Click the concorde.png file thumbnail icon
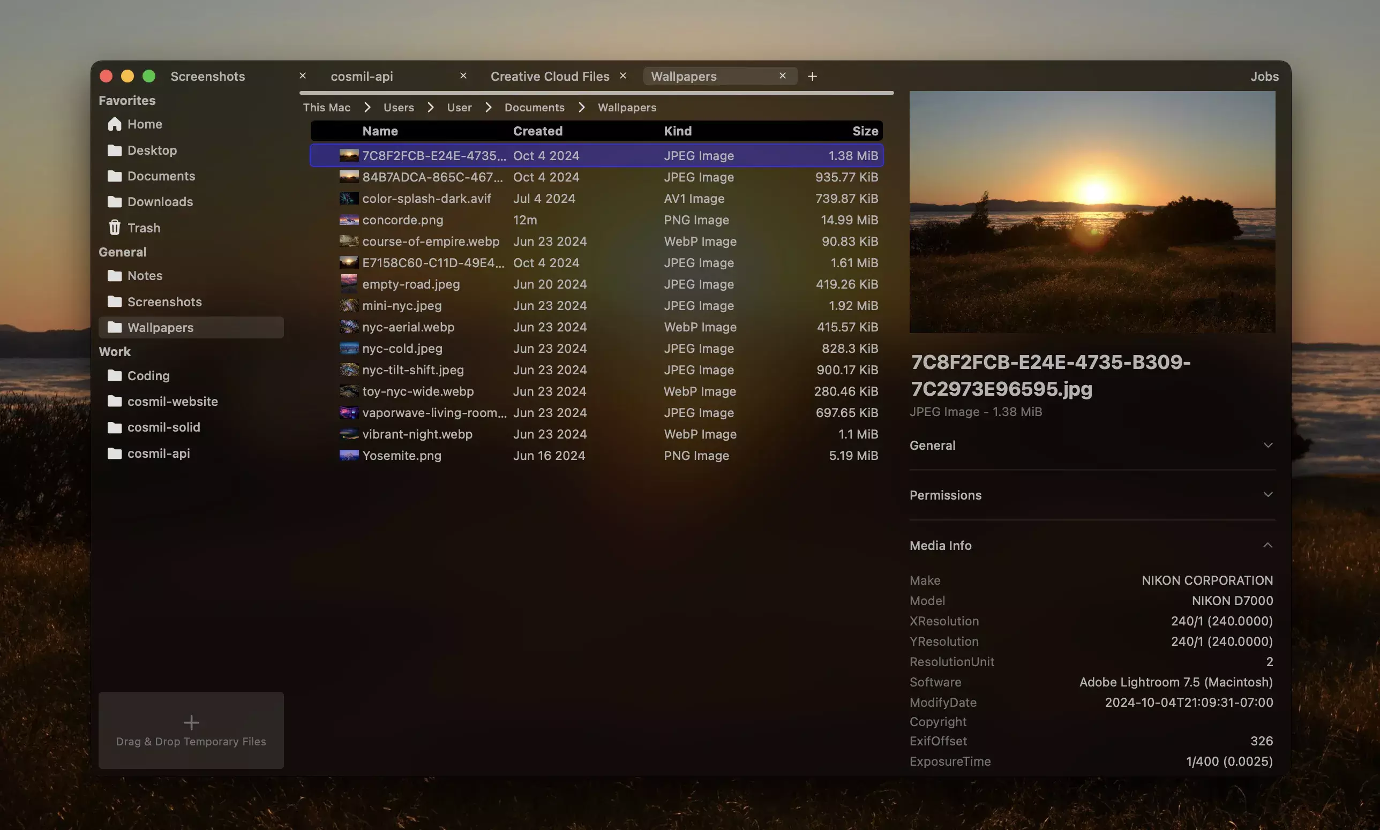 pyautogui.click(x=349, y=221)
